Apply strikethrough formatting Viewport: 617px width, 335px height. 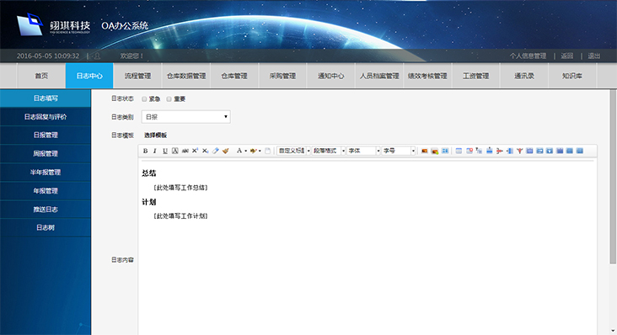pos(185,151)
